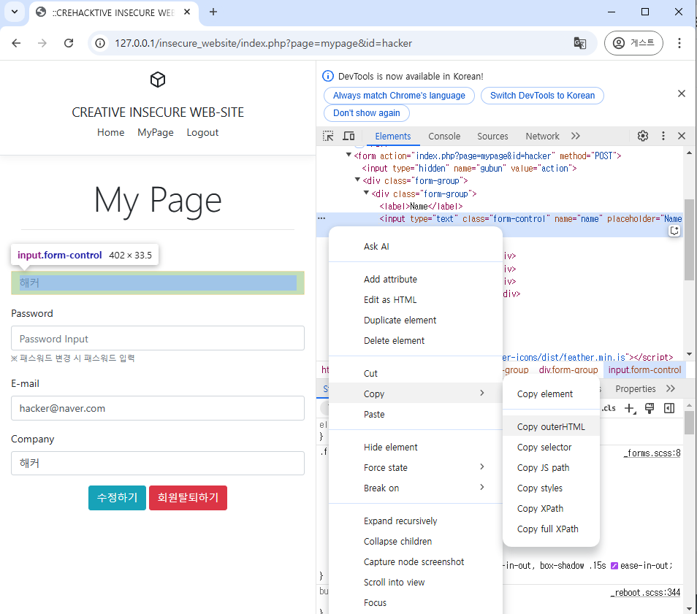697x614 pixels.
Task: Click Switch DevTools to Korean
Action: coord(542,96)
